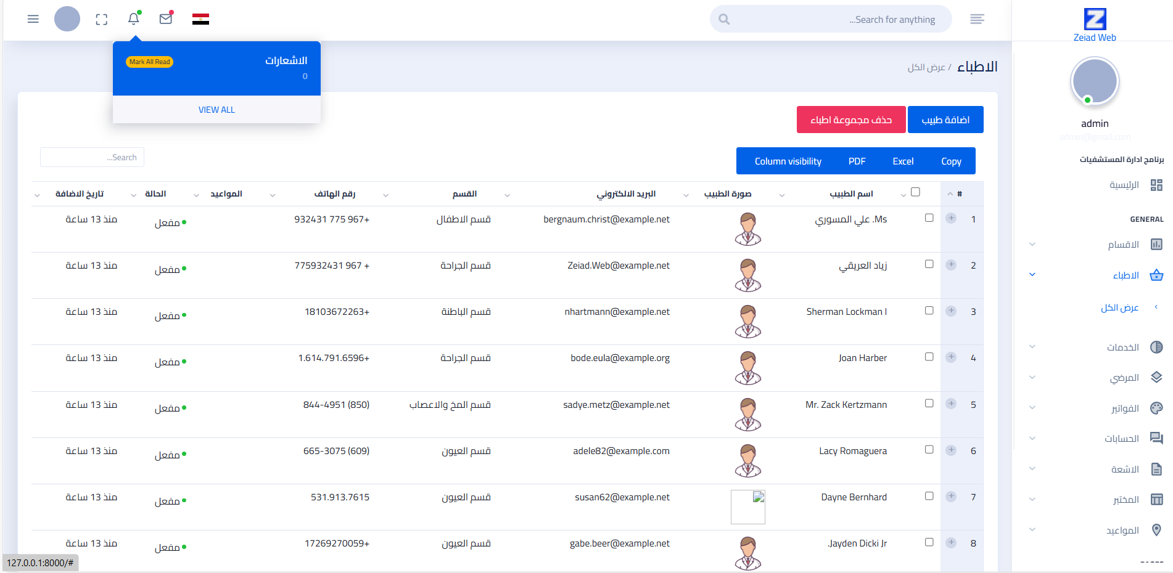Click the الاشعة document icon
The width and height of the screenshot is (1173, 573).
[1156, 469]
